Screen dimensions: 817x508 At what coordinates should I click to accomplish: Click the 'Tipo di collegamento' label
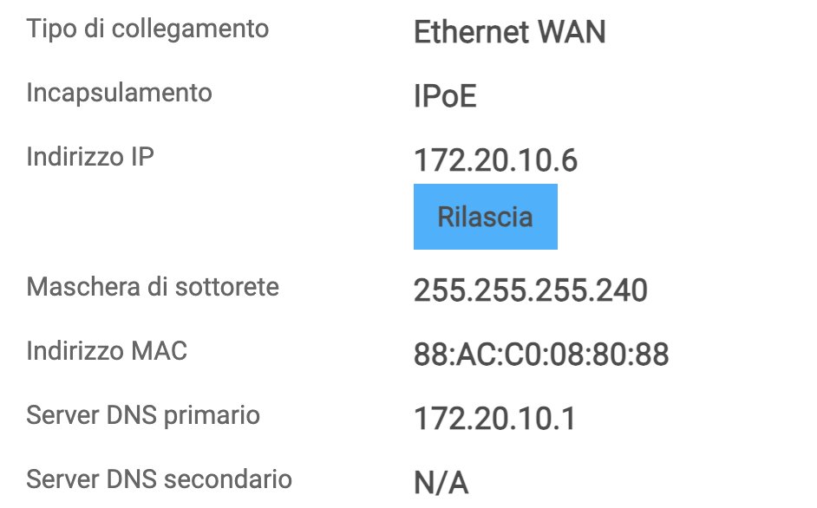click(147, 28)
